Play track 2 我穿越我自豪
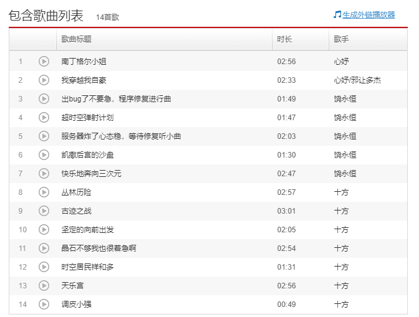The width and height of the screenshot is (419, 317). [44, 80]
